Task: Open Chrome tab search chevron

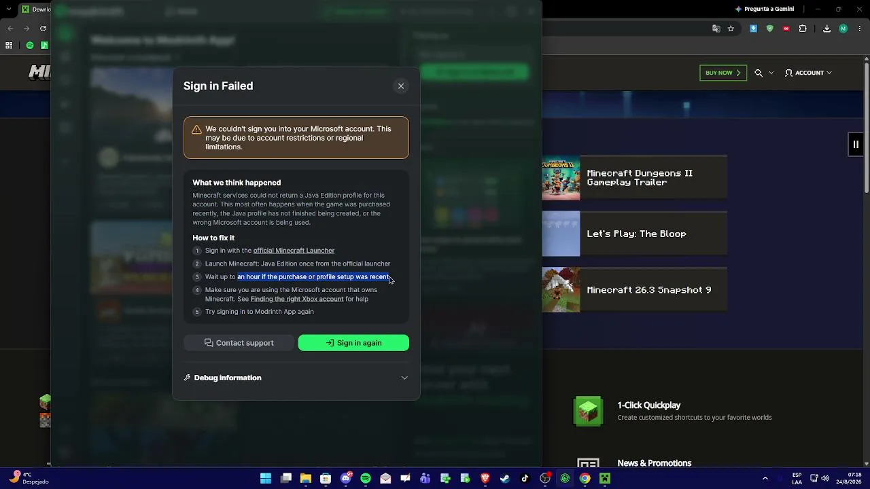Action: click(x=9, y=10)
